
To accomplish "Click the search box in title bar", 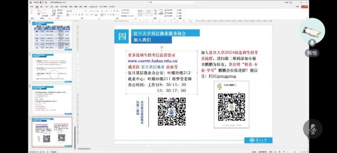I will tap(169, 3).
